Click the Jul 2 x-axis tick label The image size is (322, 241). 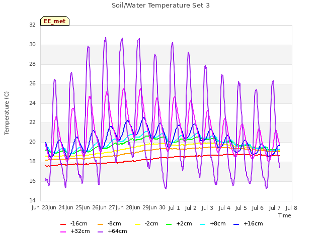[x=191, y=208]
